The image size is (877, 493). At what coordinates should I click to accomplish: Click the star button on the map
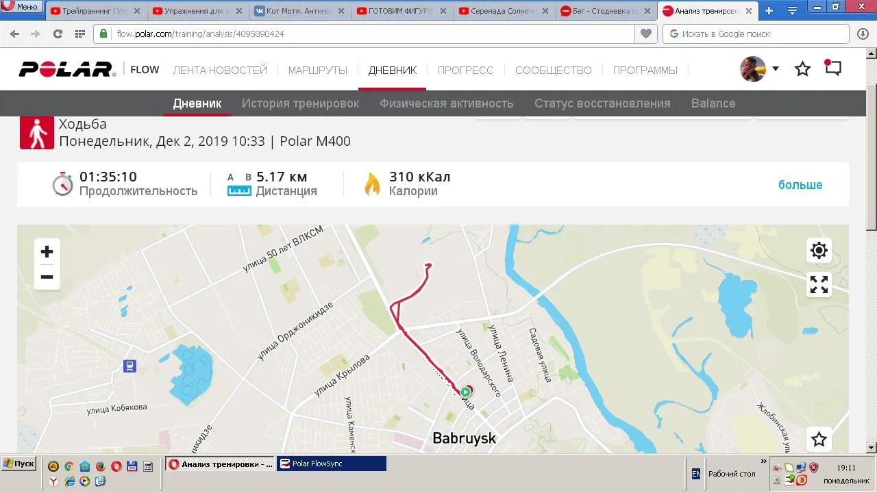pyautogui.click(x=819, y=439)
